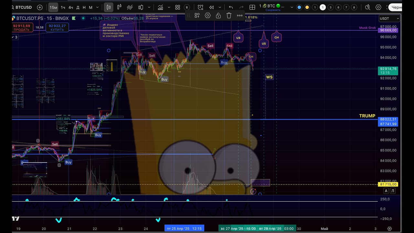
Task: Choose the hollow candle chart style
Action: click(x=119, y=7)
